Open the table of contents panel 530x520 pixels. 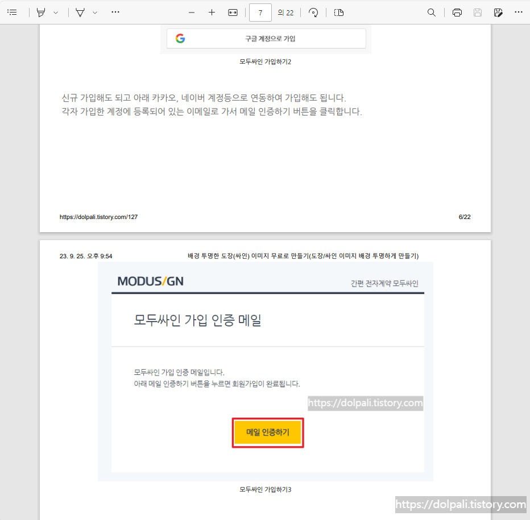point(12,13)
